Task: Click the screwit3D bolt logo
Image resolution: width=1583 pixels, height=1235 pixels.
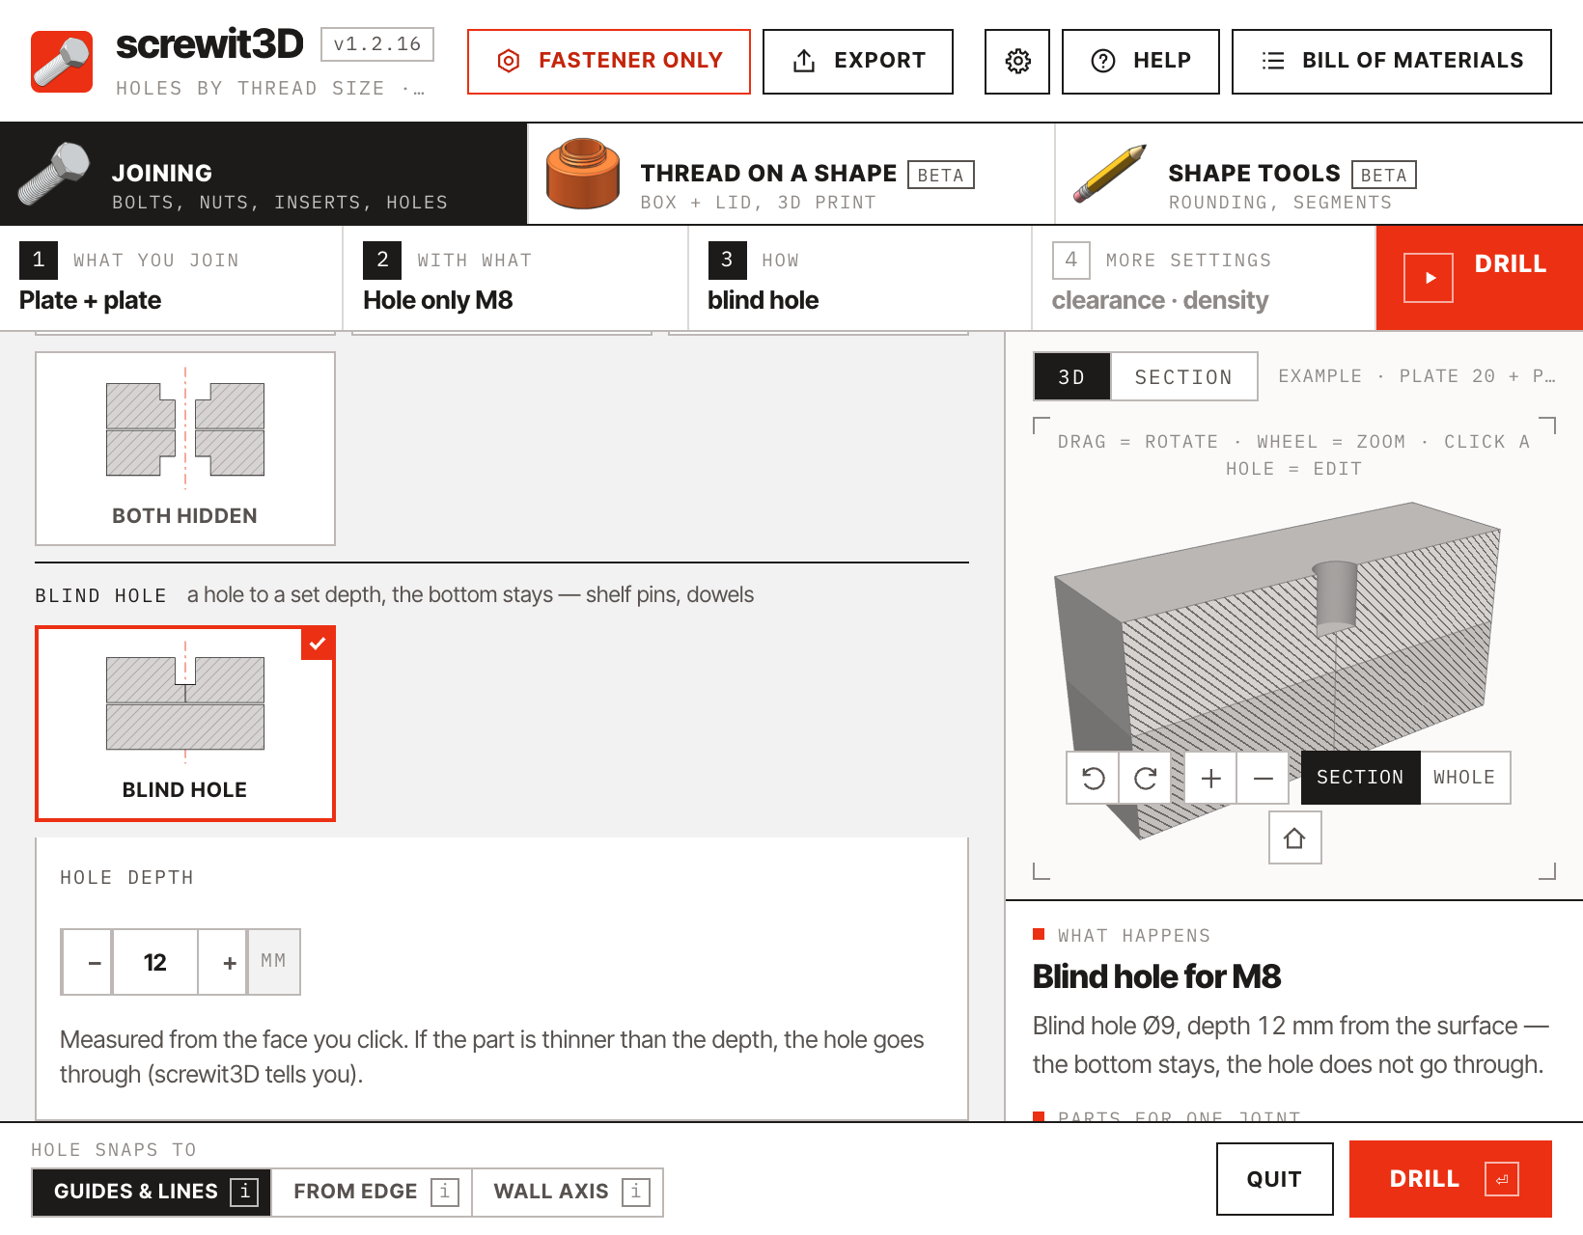Action: click(62, 62)
